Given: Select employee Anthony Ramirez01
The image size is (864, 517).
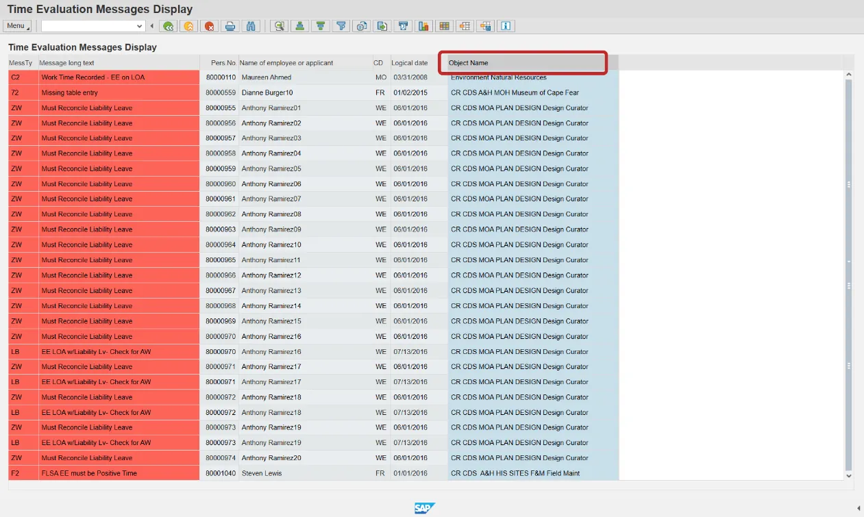Looking at the screenshot, I should click(306, 108).
